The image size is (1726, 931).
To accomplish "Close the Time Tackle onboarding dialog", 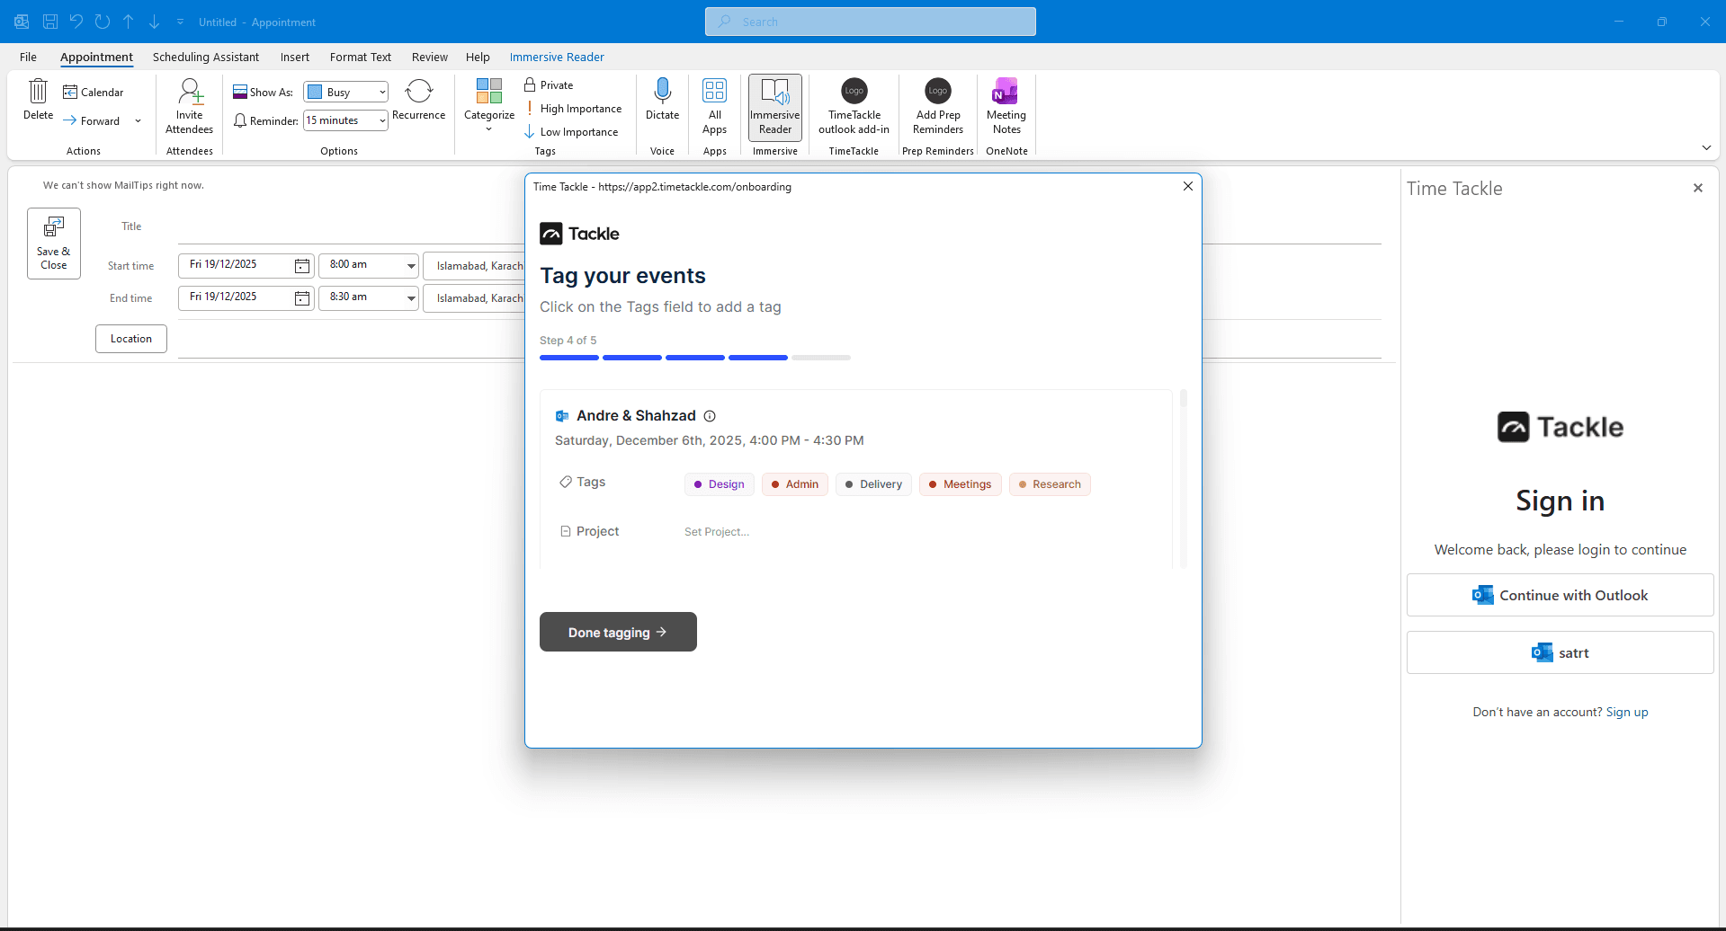I will [x=1188, y=186].
